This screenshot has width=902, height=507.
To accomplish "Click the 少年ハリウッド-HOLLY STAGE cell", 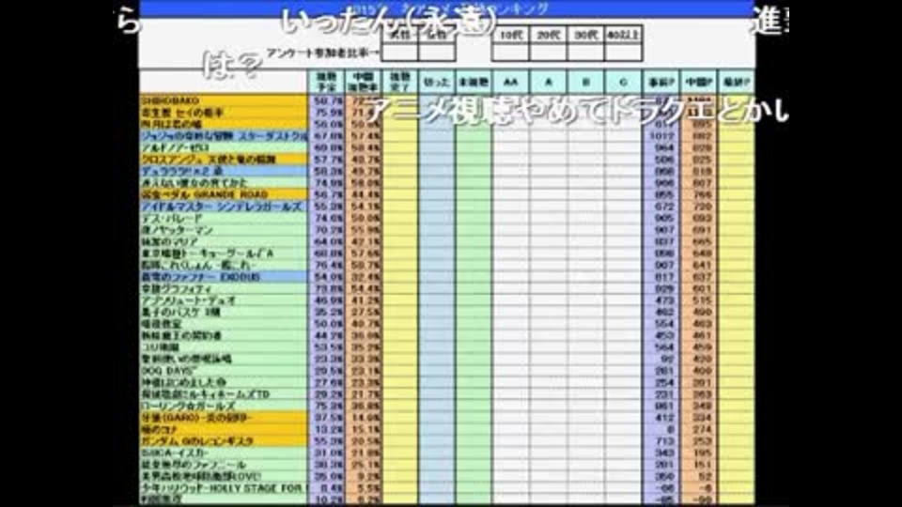I will 224,488.
